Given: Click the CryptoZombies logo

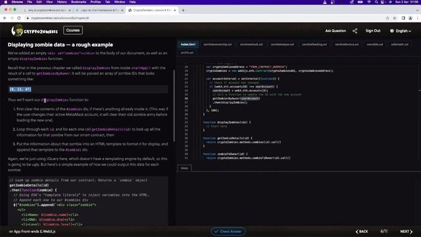Looking at the screenshot, I should [x=34, y=30].
